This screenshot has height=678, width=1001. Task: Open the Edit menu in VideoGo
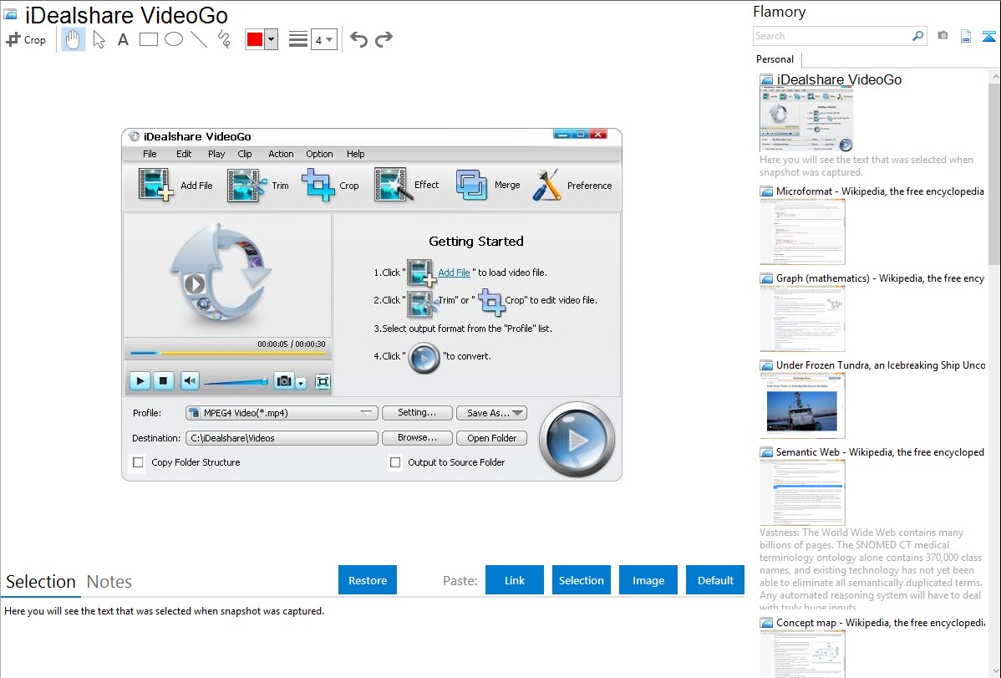click(184, 154)
